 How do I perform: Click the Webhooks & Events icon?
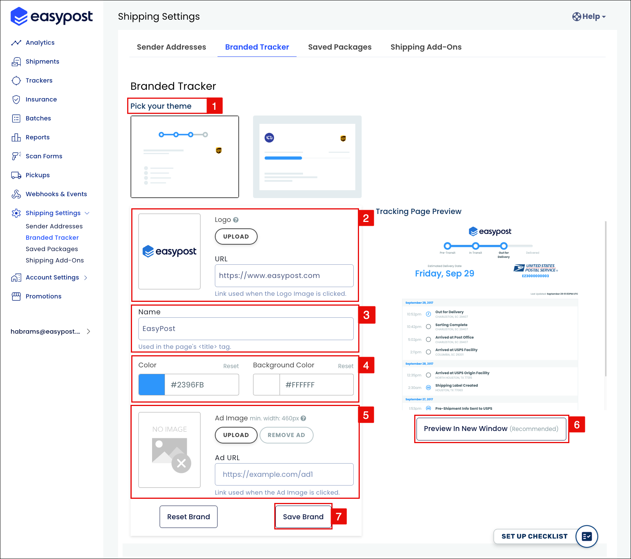[16, 194]
